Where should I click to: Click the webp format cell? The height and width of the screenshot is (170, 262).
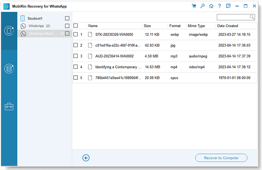pos(175,34)
